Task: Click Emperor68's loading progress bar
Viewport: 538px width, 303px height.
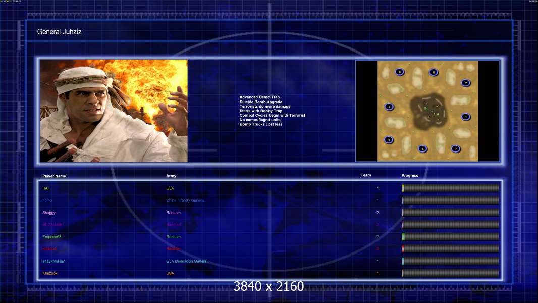Action: pos(451,236)
